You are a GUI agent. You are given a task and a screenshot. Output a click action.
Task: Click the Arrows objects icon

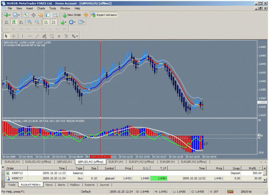[74, 36]
